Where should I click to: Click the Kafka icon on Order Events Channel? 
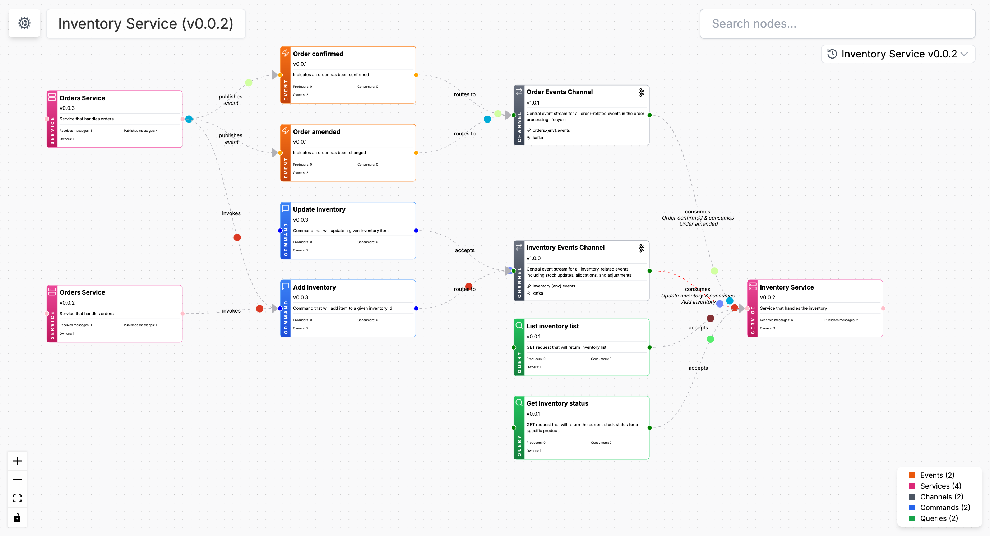click(x=642, y=93)
